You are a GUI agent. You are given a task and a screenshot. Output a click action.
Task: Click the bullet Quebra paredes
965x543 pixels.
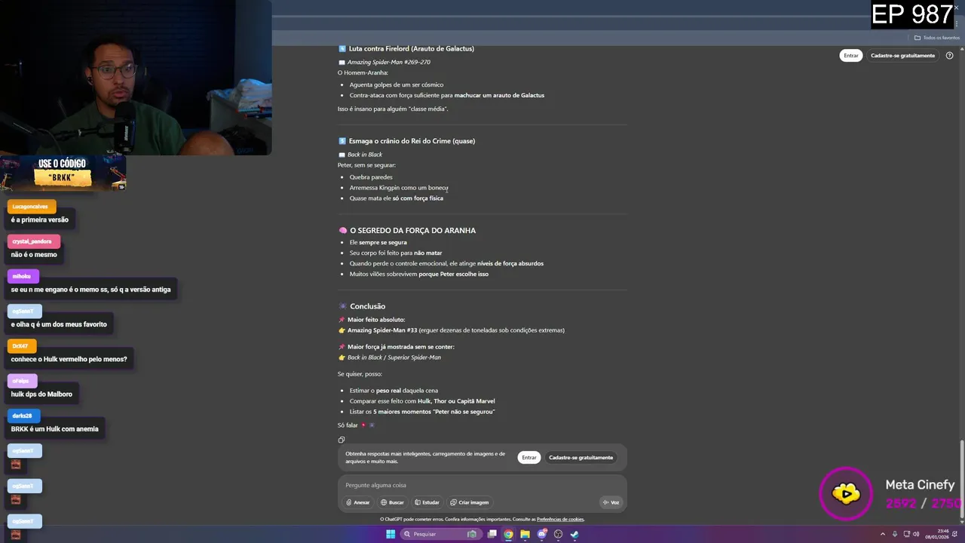point(371,177)
